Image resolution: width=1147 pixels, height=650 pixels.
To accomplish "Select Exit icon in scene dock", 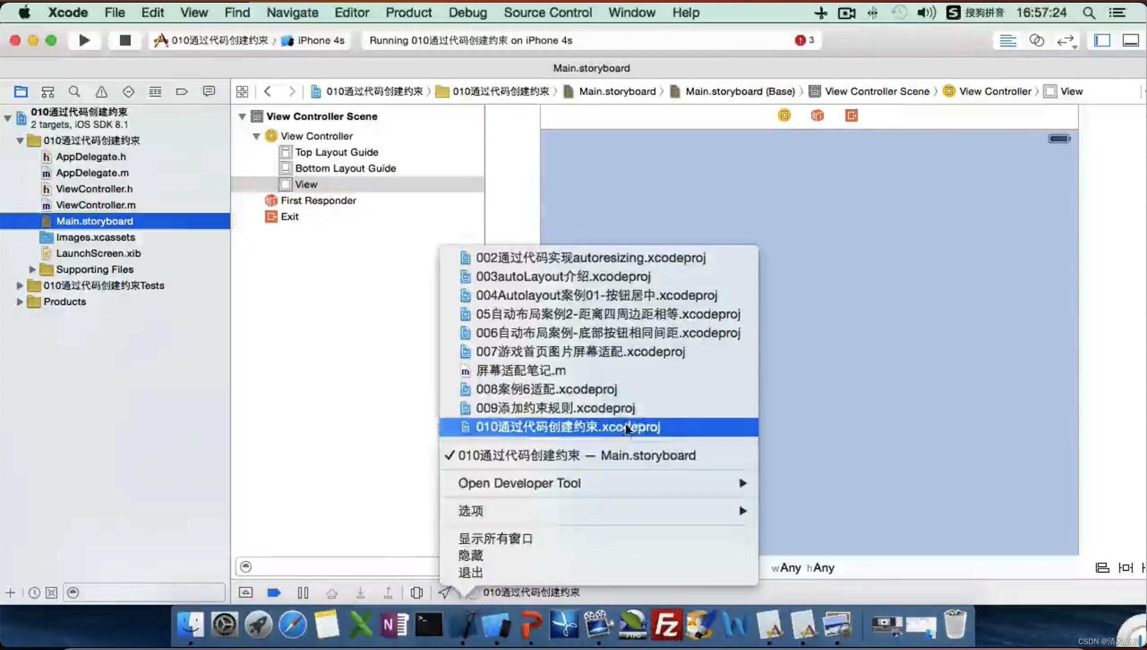I will pos(851,115).
